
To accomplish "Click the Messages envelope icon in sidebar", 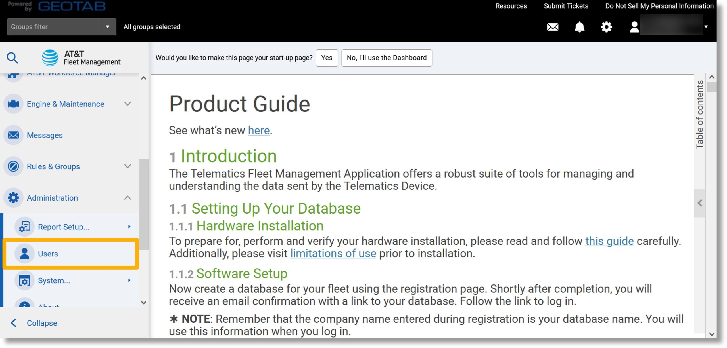I will [13, 135].
